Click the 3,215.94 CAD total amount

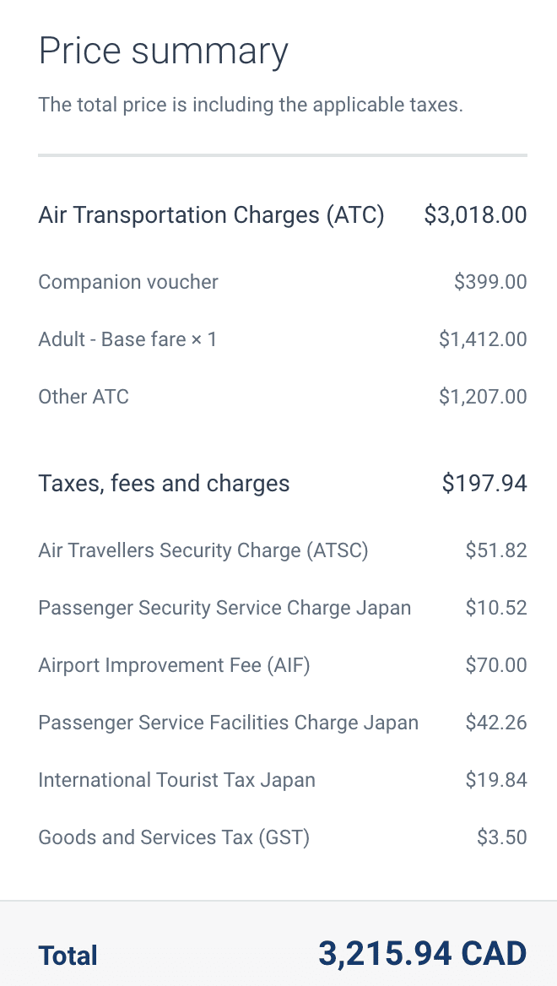[x=422, y=954]
